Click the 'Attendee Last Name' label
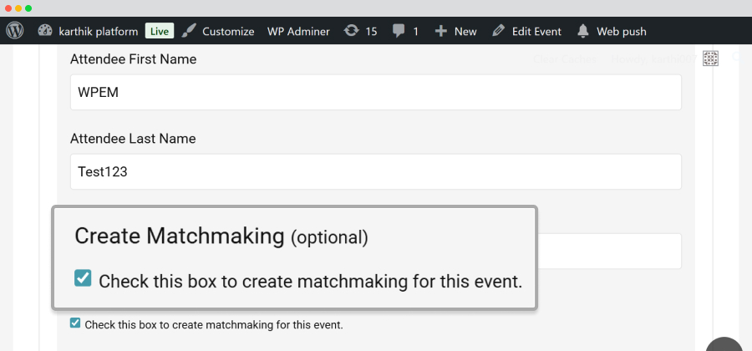The image size is (752, 351). coord(133,139)
